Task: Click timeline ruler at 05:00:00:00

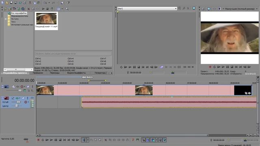Action: coord(149,83)
